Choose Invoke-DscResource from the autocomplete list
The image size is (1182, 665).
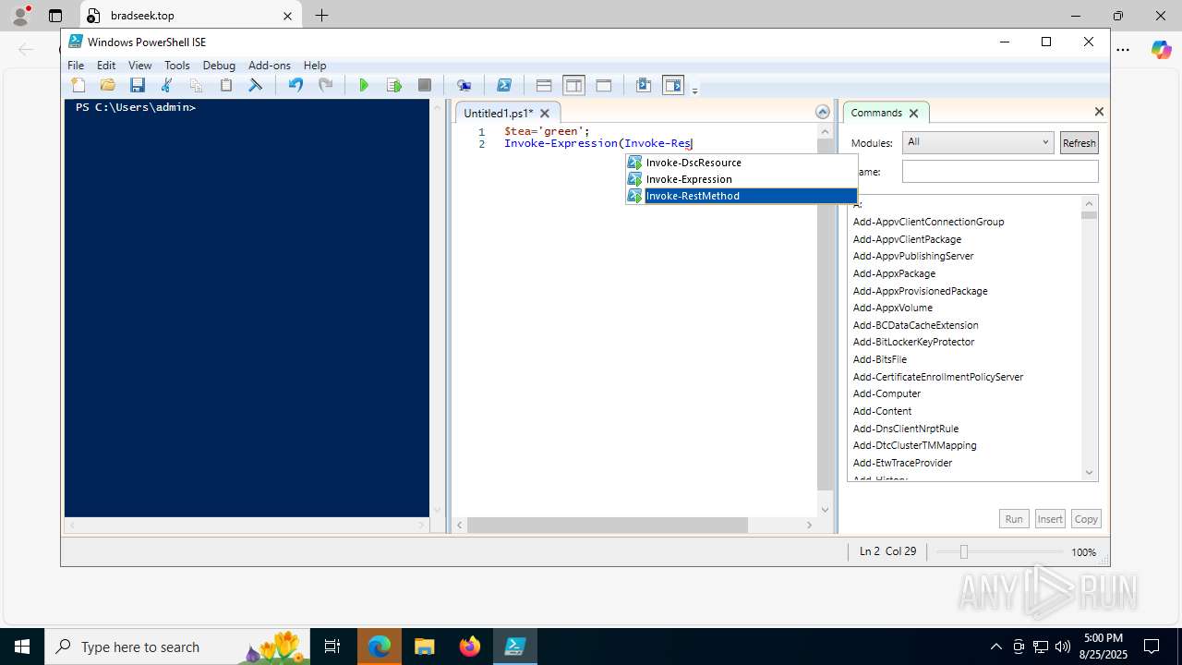coord(742,163)
